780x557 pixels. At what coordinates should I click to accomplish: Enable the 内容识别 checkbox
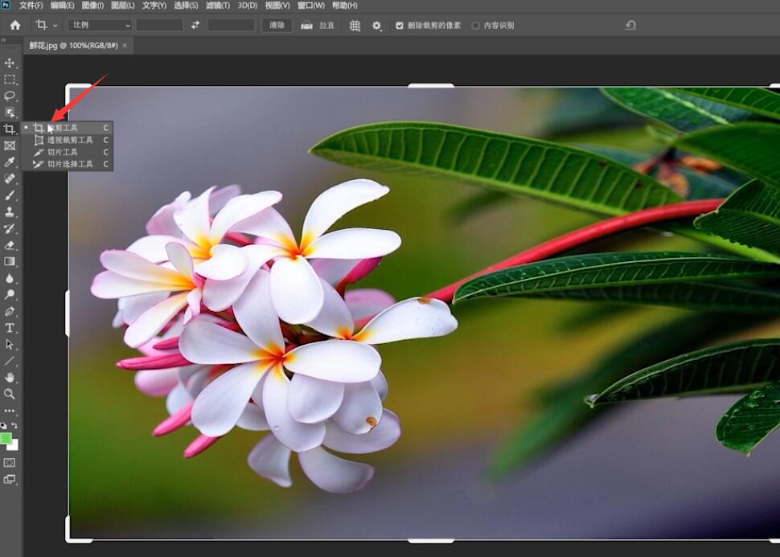coord(475,26)
